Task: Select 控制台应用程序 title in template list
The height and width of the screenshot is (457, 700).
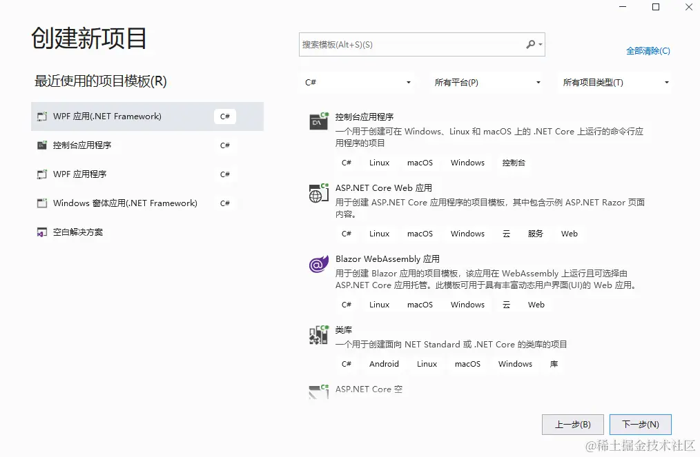Action: point(364,116)
